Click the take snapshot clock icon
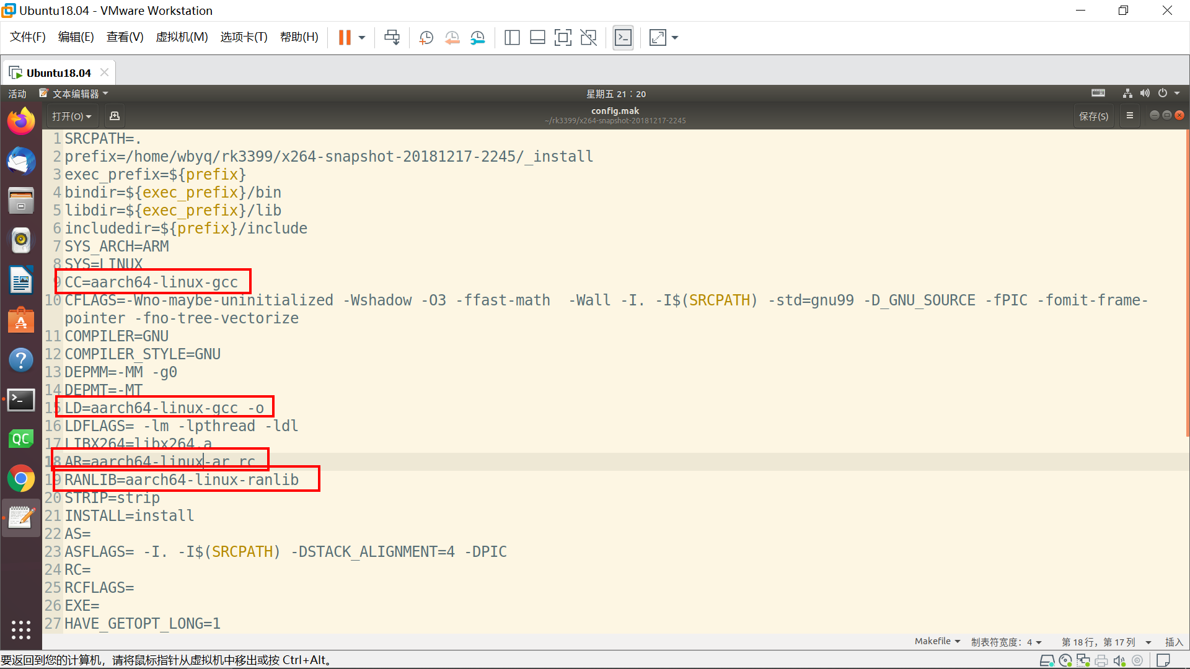The width and height of the screenshot is (1190, 669). coord(426,38)
